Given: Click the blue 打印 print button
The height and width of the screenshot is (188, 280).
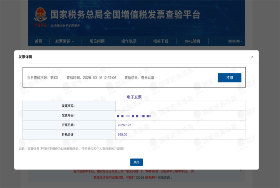Looking at the screenshot, I should [x=229, y=77].
